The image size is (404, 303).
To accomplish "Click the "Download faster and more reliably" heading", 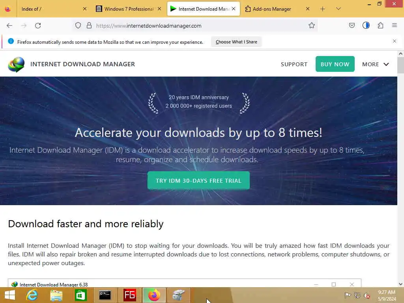I will (x=86, y=224).
